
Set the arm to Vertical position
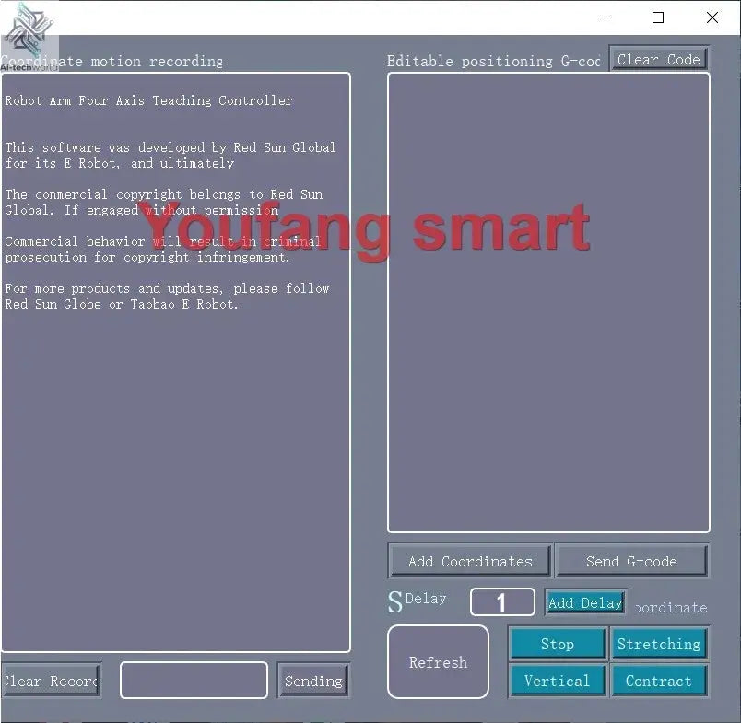[x=557, y=681]
